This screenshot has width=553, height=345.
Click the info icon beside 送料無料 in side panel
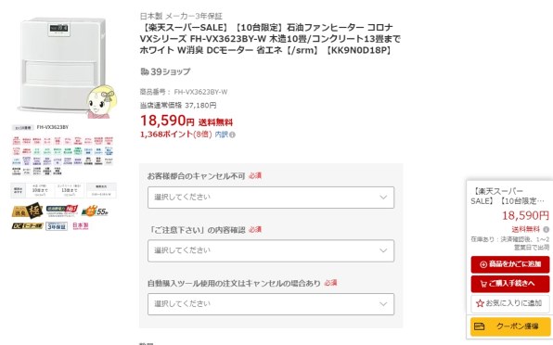pyautogui.click(x=546, y=230)
